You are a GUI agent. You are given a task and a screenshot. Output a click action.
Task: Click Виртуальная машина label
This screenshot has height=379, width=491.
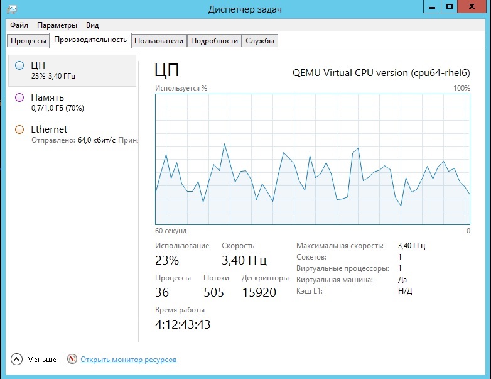click(335, 280)
